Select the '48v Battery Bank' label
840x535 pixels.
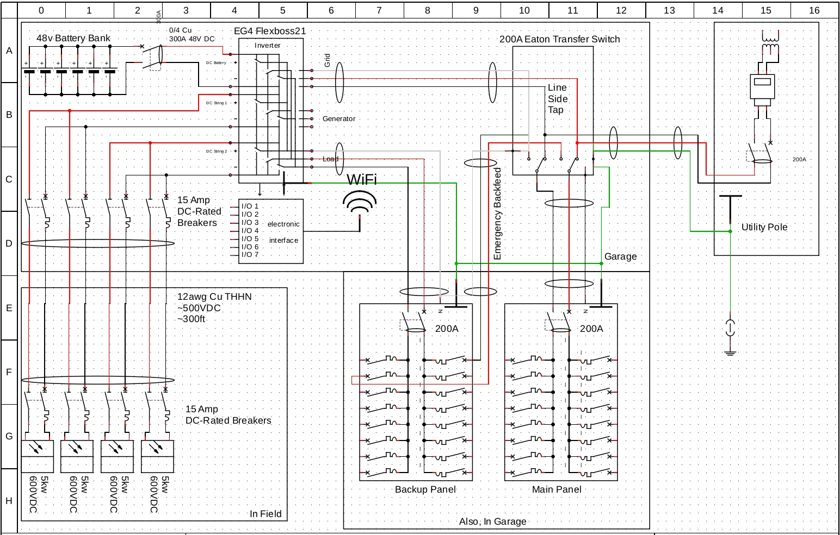click(73, 38)
